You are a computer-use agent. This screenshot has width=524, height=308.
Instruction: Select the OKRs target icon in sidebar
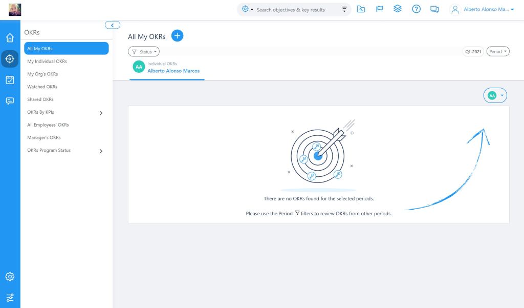10,59
